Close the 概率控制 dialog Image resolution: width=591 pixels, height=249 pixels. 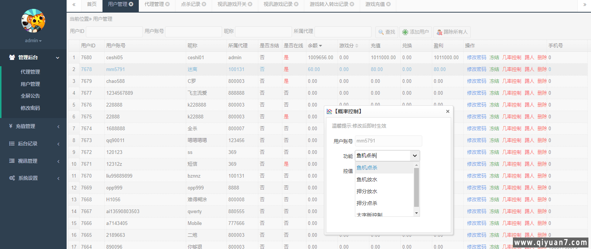[448, 111]
